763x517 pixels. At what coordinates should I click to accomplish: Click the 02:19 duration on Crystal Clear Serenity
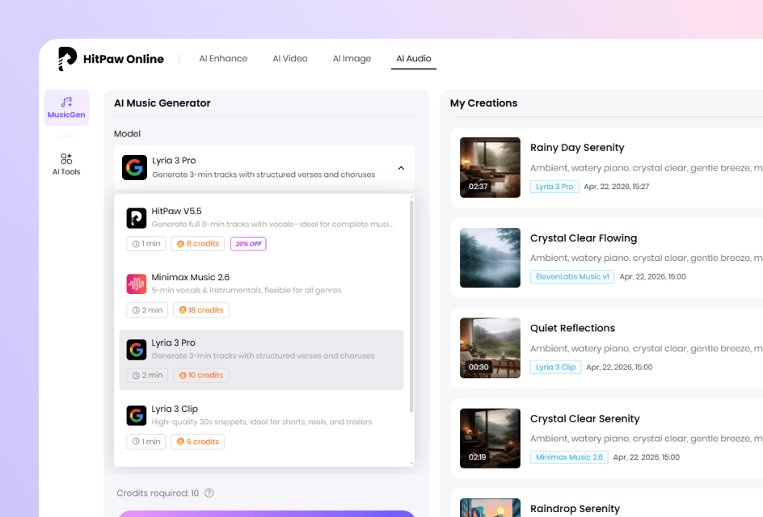pos(478,457)
